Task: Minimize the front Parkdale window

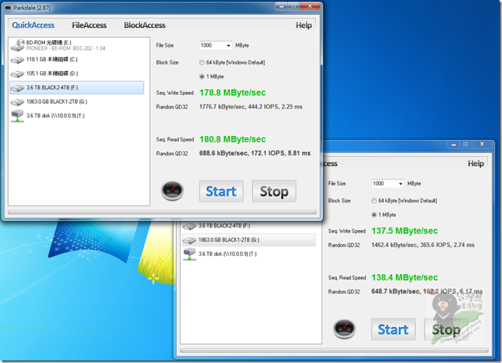Action: pyautogui.click(x=282, y=6)
